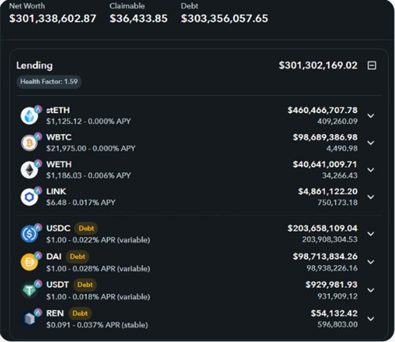Click the Debt tag next to USDC

point(86,228)
